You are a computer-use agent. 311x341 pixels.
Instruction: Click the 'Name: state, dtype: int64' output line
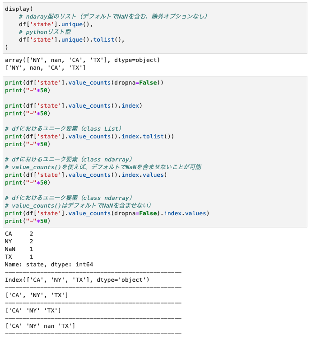tap(49, 265)
